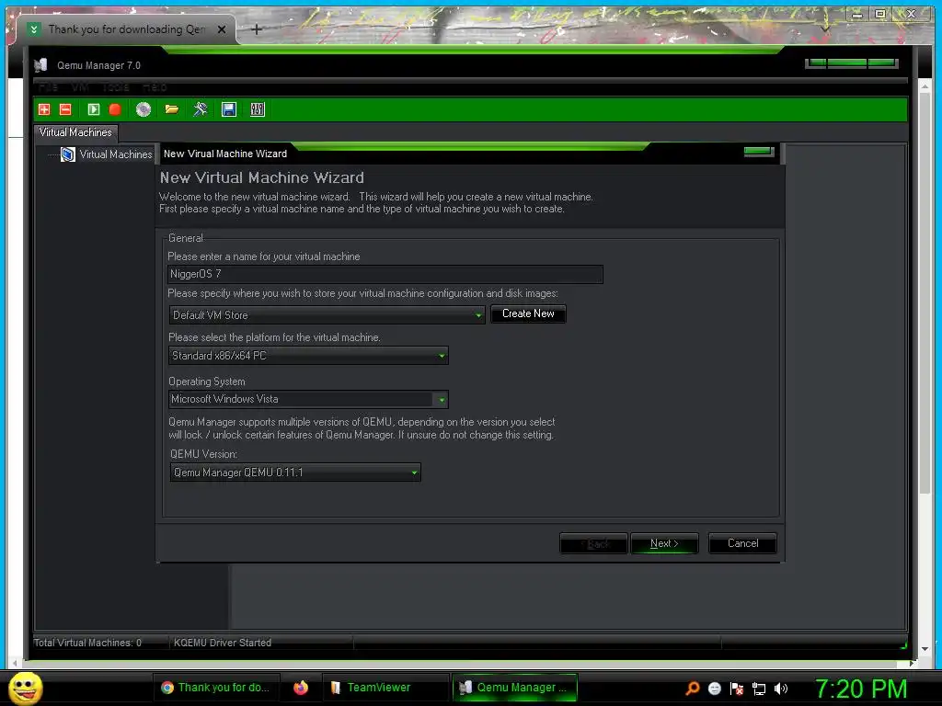Image resolution: width=942 pixels, height=706 pixels.
Task: Click the KQEMU Driver Started status text
Action: [x=223, y=643]
